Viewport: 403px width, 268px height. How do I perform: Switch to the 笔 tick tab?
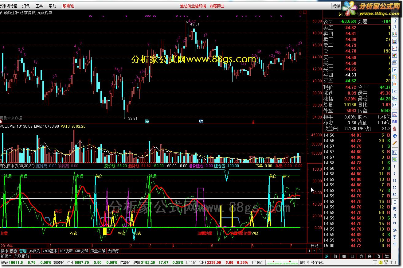327,256
